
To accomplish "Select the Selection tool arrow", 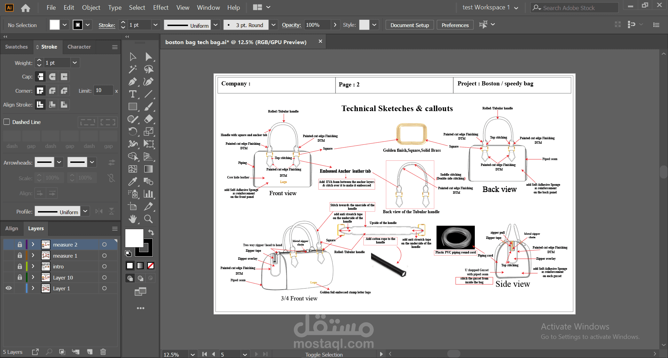I will [133, 57].
